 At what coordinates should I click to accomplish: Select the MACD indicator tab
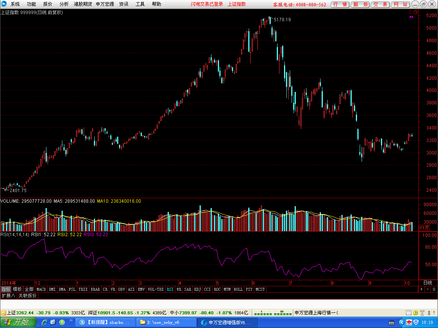(41, 290)
